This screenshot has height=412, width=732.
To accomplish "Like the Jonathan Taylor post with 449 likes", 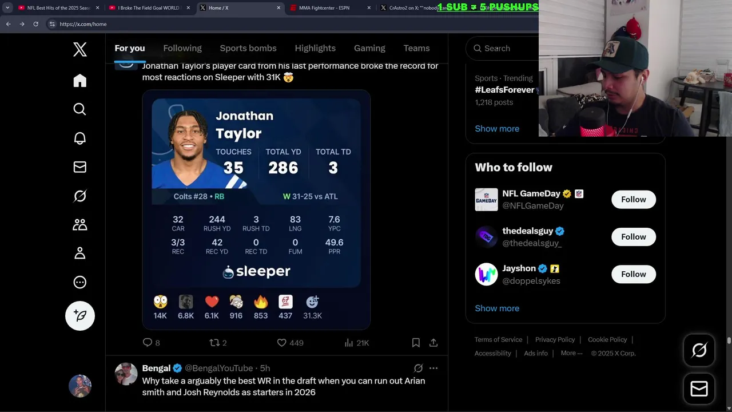I will click(x=290, y=343).
